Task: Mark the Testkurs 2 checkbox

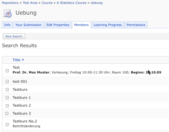Action: [7, 106]
